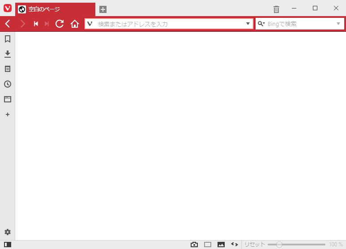Add a web panel with plus
The width and height of the screenshot is (346, 249).
click(x=8, y=114)
